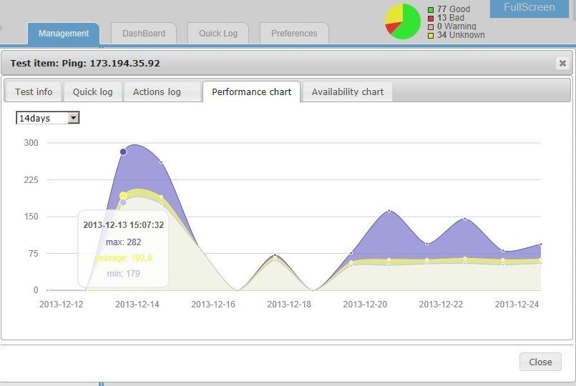576x386 pixels.
Task: Select the Performance chart tab
Action: pos(252,91)
